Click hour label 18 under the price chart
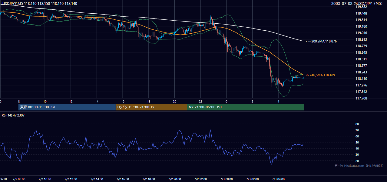The image size is (387, 182). pyautogui.click(x=149, y=101)
